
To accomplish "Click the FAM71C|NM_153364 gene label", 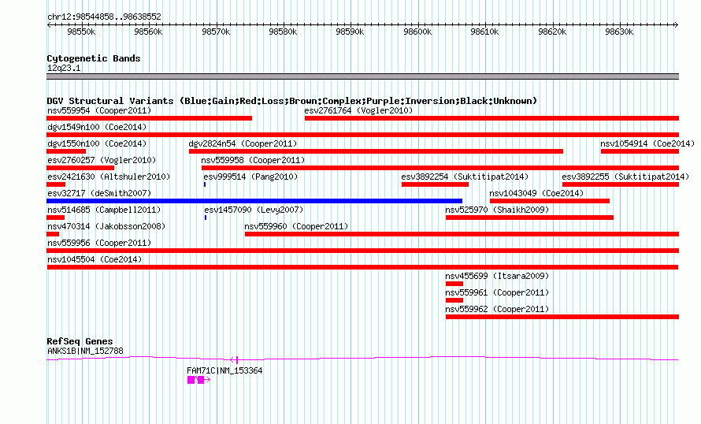I will coord(224,370).
